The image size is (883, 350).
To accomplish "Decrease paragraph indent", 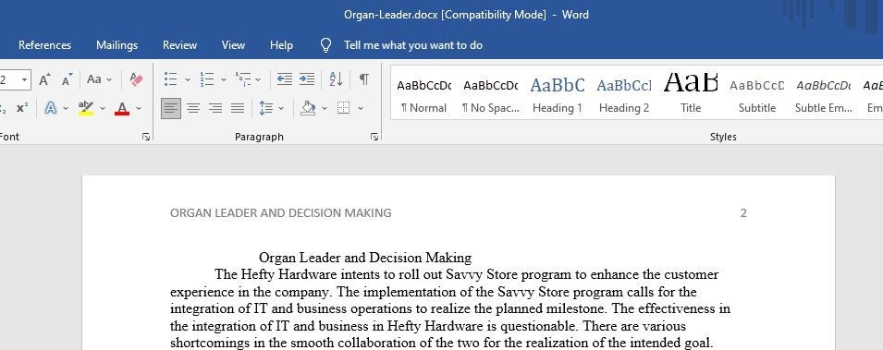I will coord(285,79).
